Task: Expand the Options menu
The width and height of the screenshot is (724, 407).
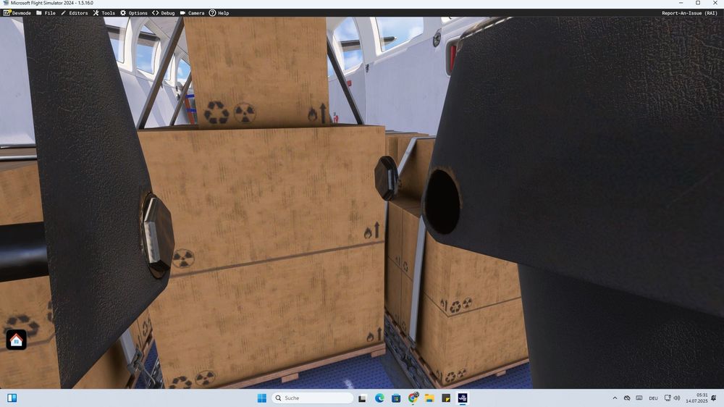Action: 134,13
